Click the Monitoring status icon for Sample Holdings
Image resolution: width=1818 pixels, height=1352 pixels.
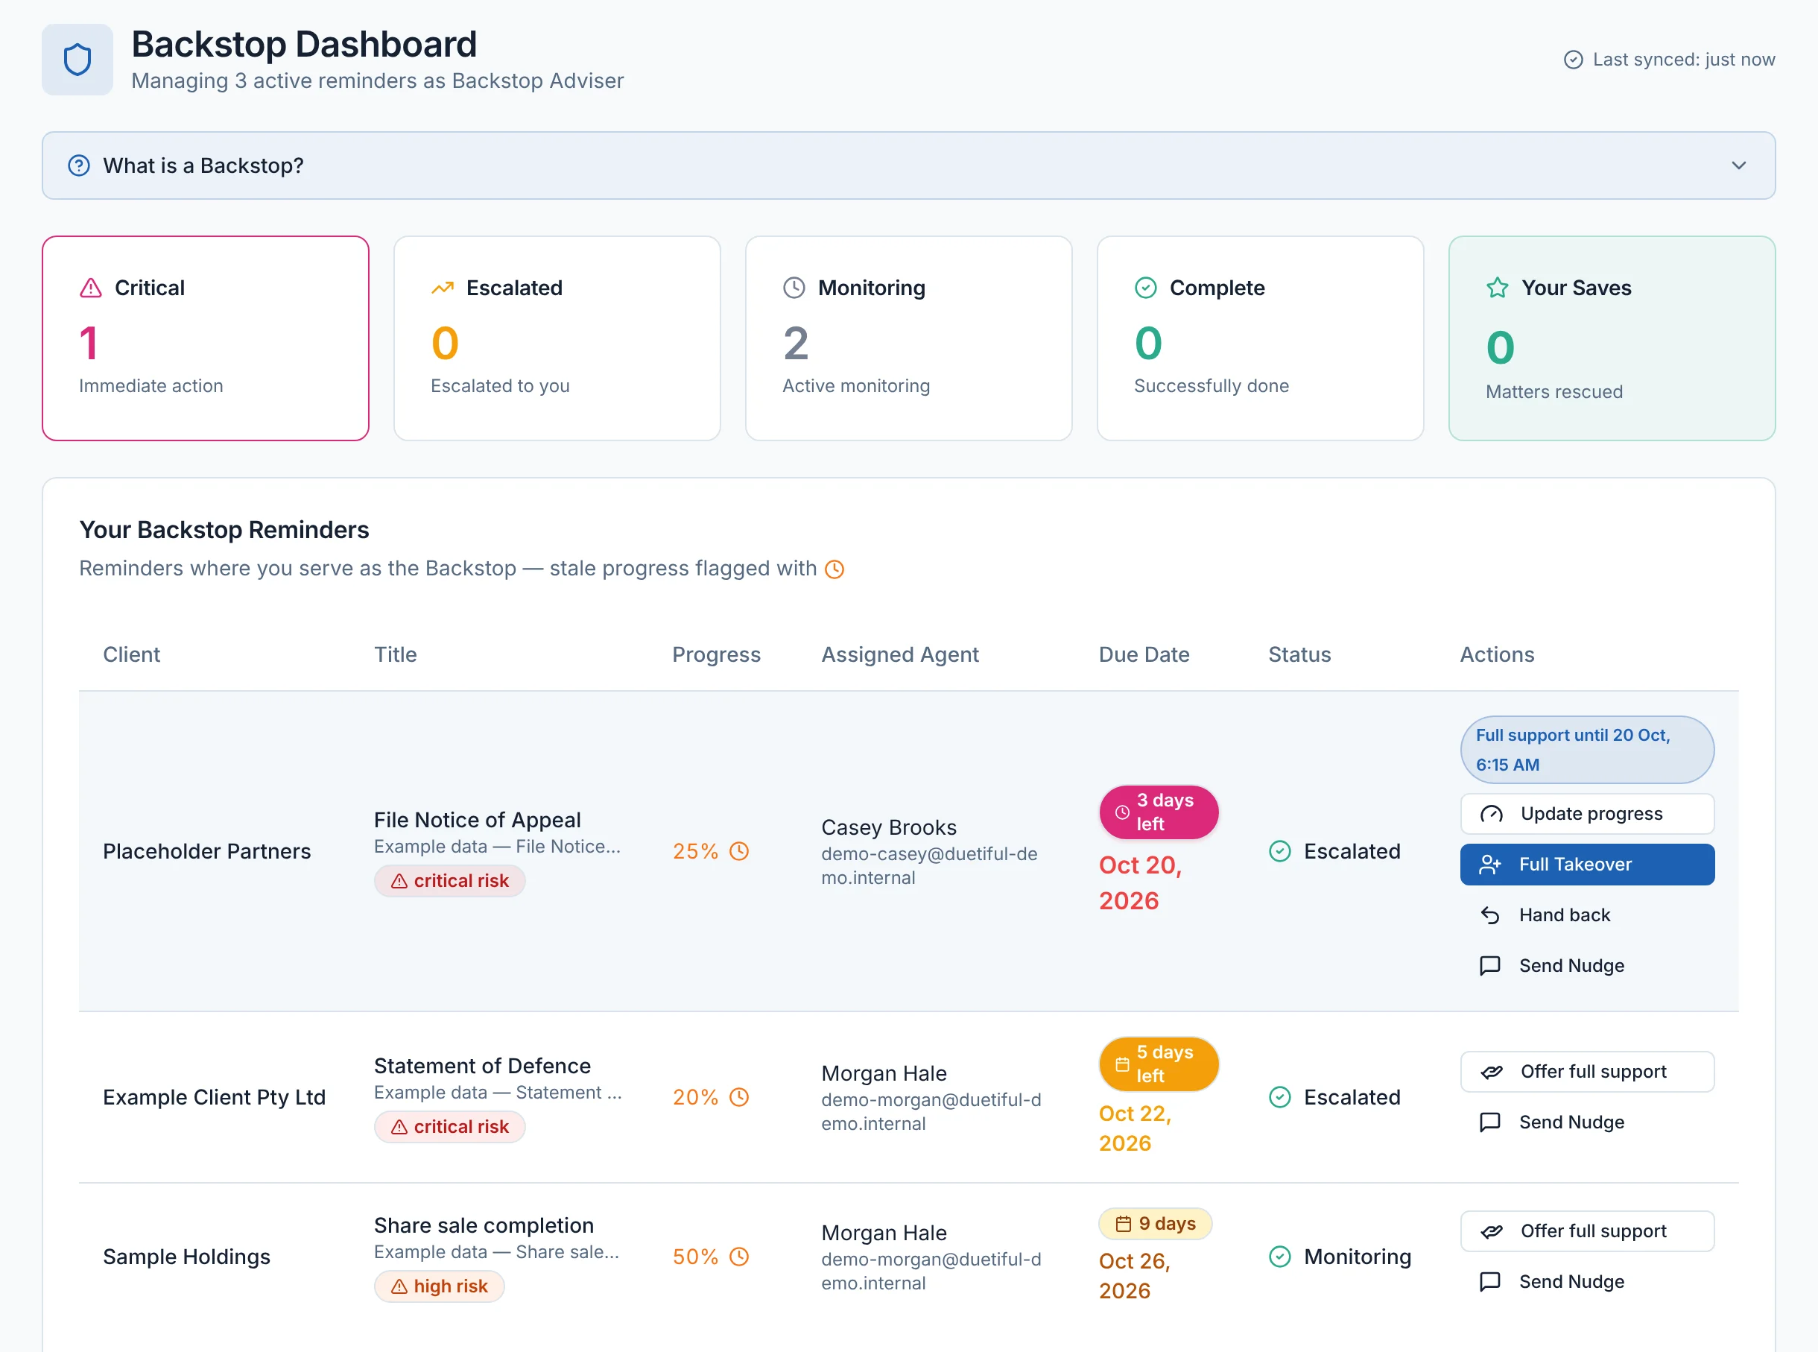coord(1279,1257)
